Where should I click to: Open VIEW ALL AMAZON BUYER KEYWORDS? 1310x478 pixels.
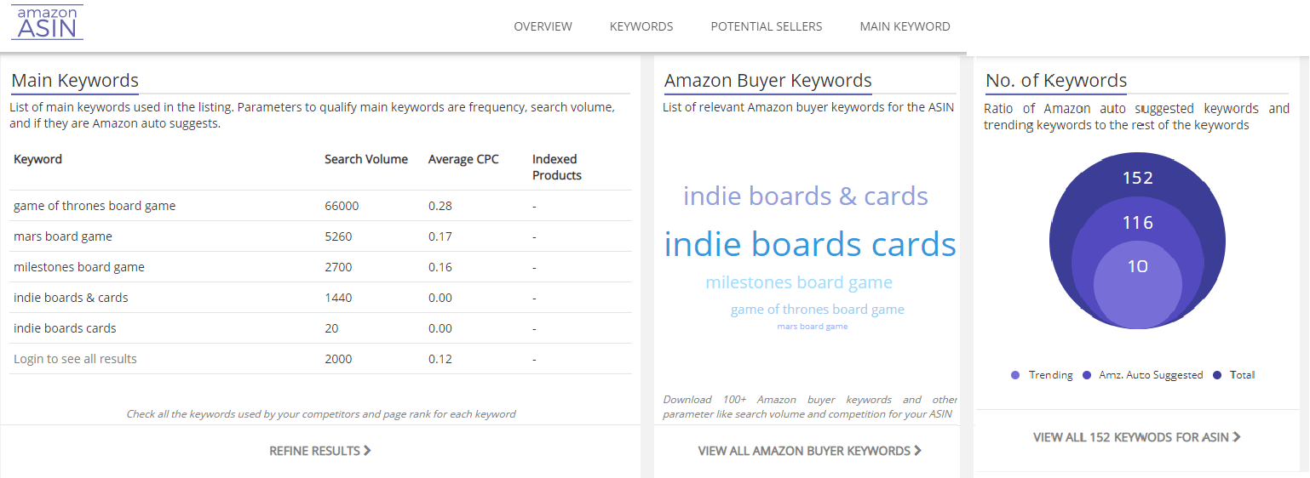click(x=809, y=451)
